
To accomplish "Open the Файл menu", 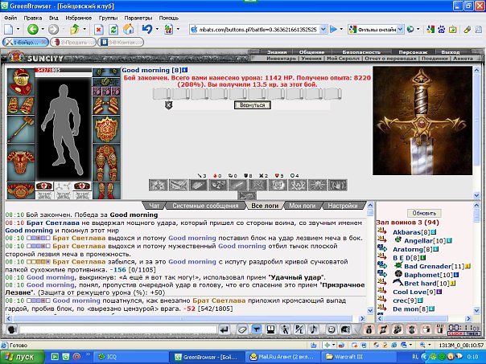I will 10,18.
